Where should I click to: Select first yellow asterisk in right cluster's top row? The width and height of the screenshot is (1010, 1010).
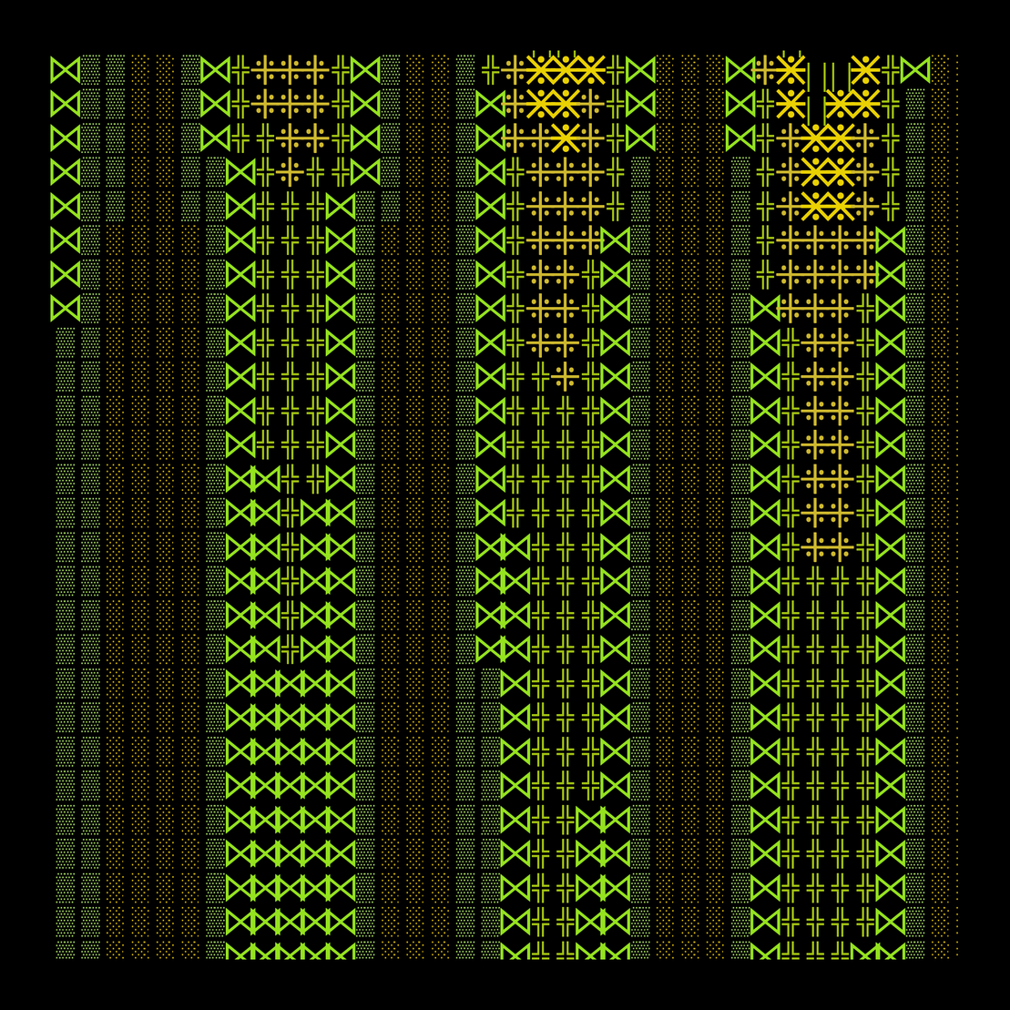(x=790, y=70)
